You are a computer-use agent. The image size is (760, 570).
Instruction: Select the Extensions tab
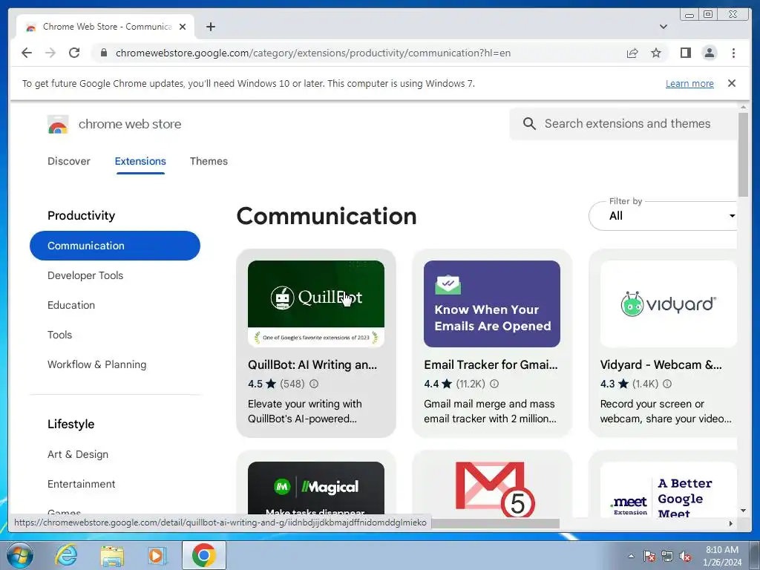click(x=140, y=161)
